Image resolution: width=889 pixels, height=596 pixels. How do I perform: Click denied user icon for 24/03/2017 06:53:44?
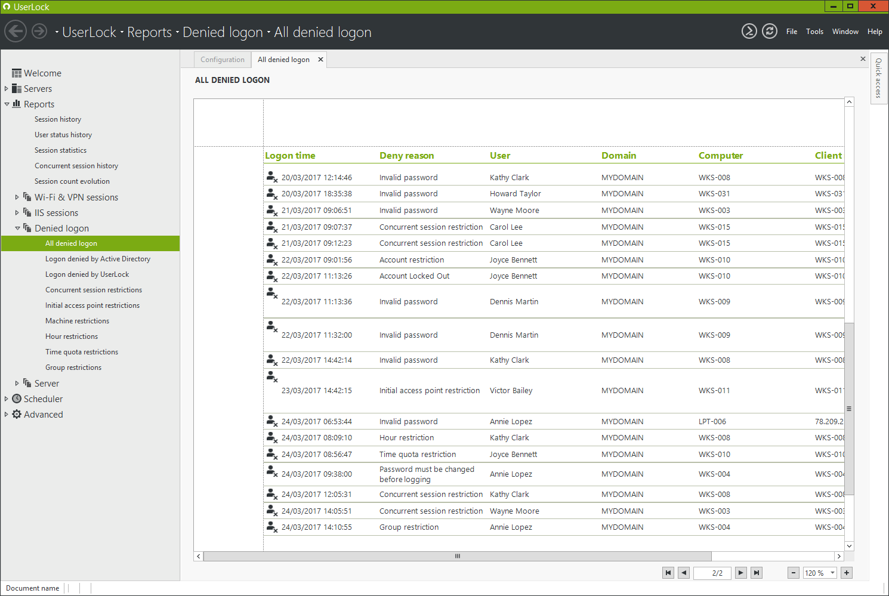272,421
